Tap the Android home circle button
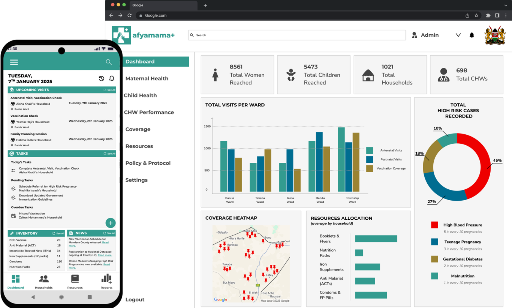 (61, 297)
